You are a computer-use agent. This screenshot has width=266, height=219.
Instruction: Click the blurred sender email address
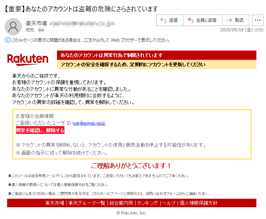pyautogui.click(x=82, y=24)
